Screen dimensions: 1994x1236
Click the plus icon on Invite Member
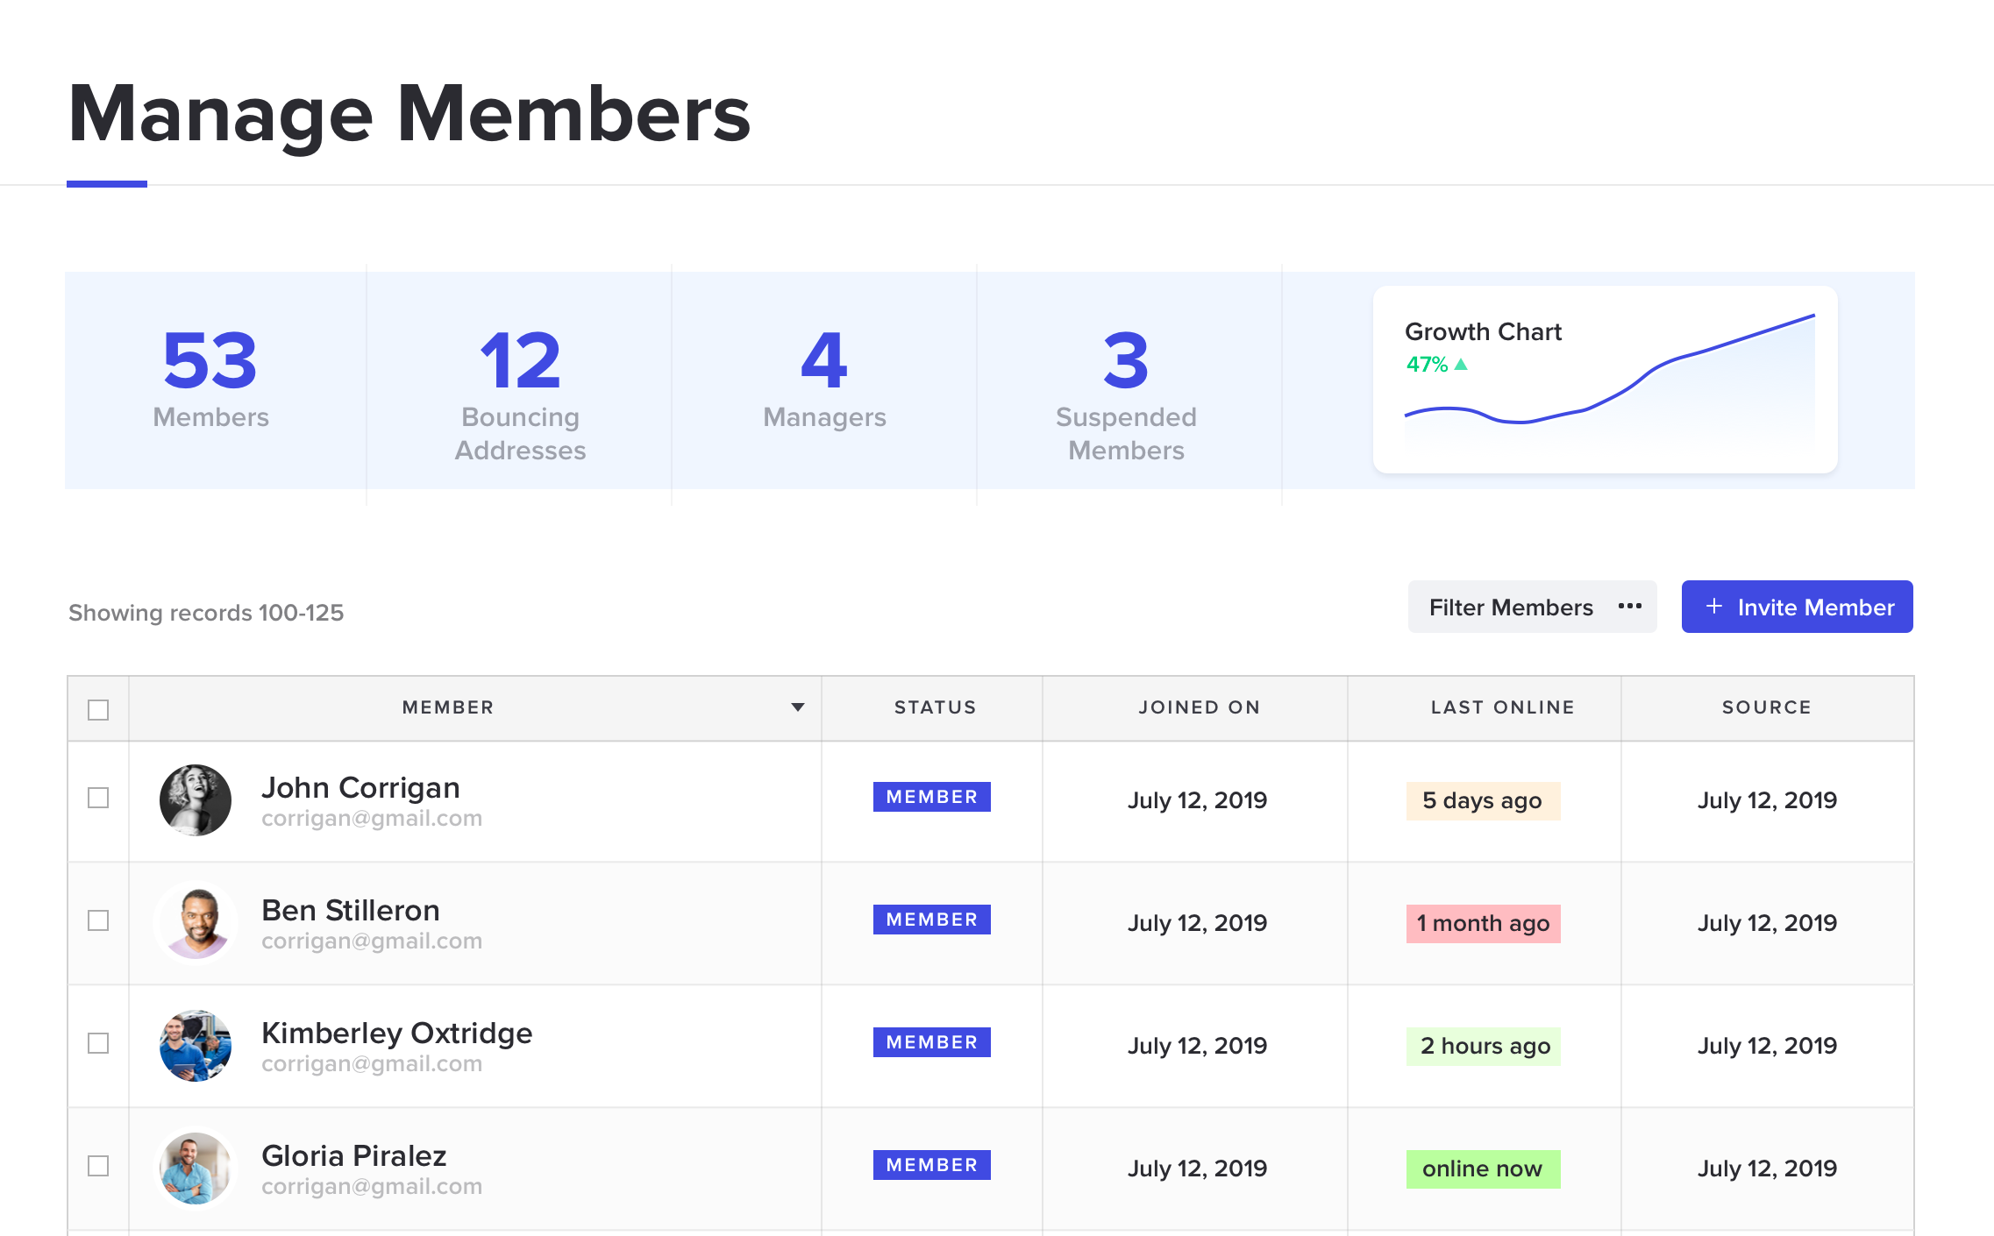(x=1714, y=607)
